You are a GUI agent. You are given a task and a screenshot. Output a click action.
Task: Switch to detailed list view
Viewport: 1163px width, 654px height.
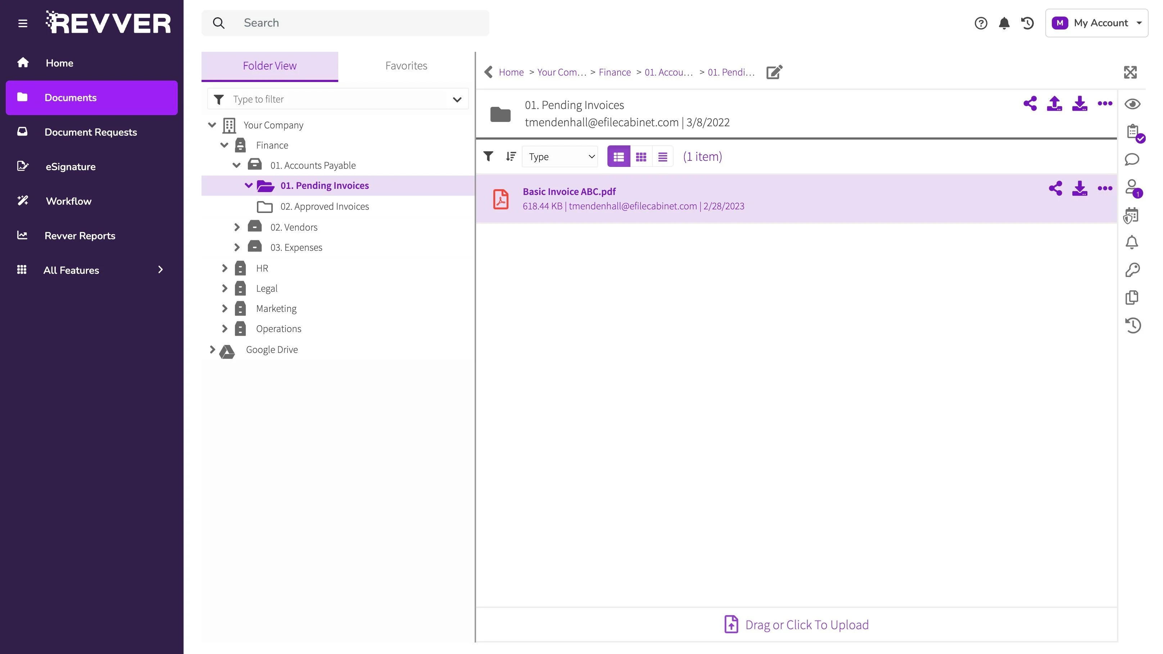[x=619, y=156]
